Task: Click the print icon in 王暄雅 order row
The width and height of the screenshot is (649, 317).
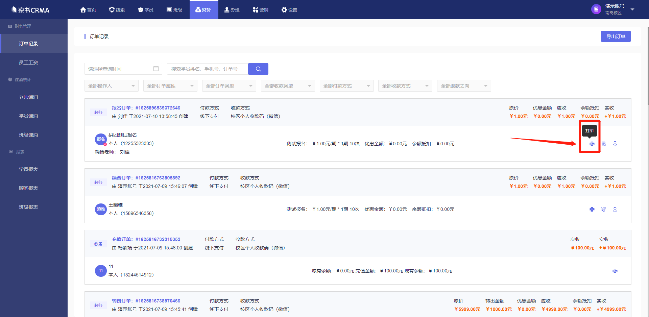Action: (x=592, y=210)
